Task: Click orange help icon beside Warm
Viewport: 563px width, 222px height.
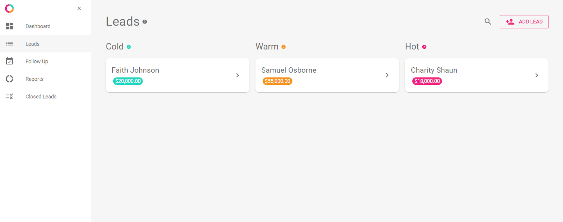Action: (x=284, y=47)
